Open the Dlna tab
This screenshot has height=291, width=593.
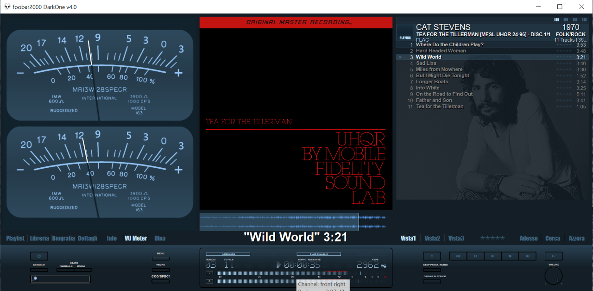(160, 238)
